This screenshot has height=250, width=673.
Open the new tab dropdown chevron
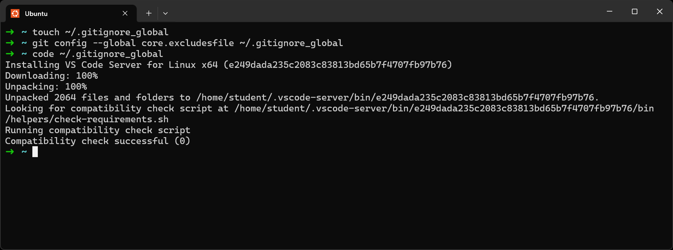click(x=165, y=13)
